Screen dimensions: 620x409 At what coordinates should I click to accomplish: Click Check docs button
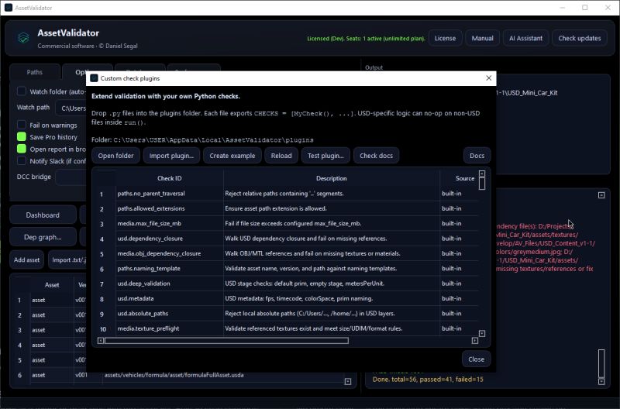pos(376,155)
